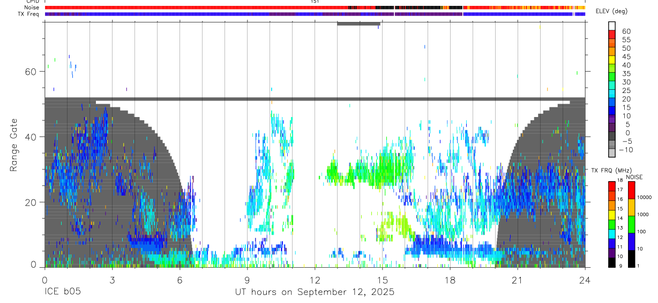Image resolution: width=658 pixels, height=303 pixels.
Task: Click the 'ELEV (deg)' colorbar title
Action: point(612,11)
